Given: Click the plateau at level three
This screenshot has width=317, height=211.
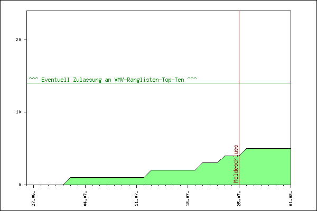Looking at the screenshot, I should (x=210, y=163).
